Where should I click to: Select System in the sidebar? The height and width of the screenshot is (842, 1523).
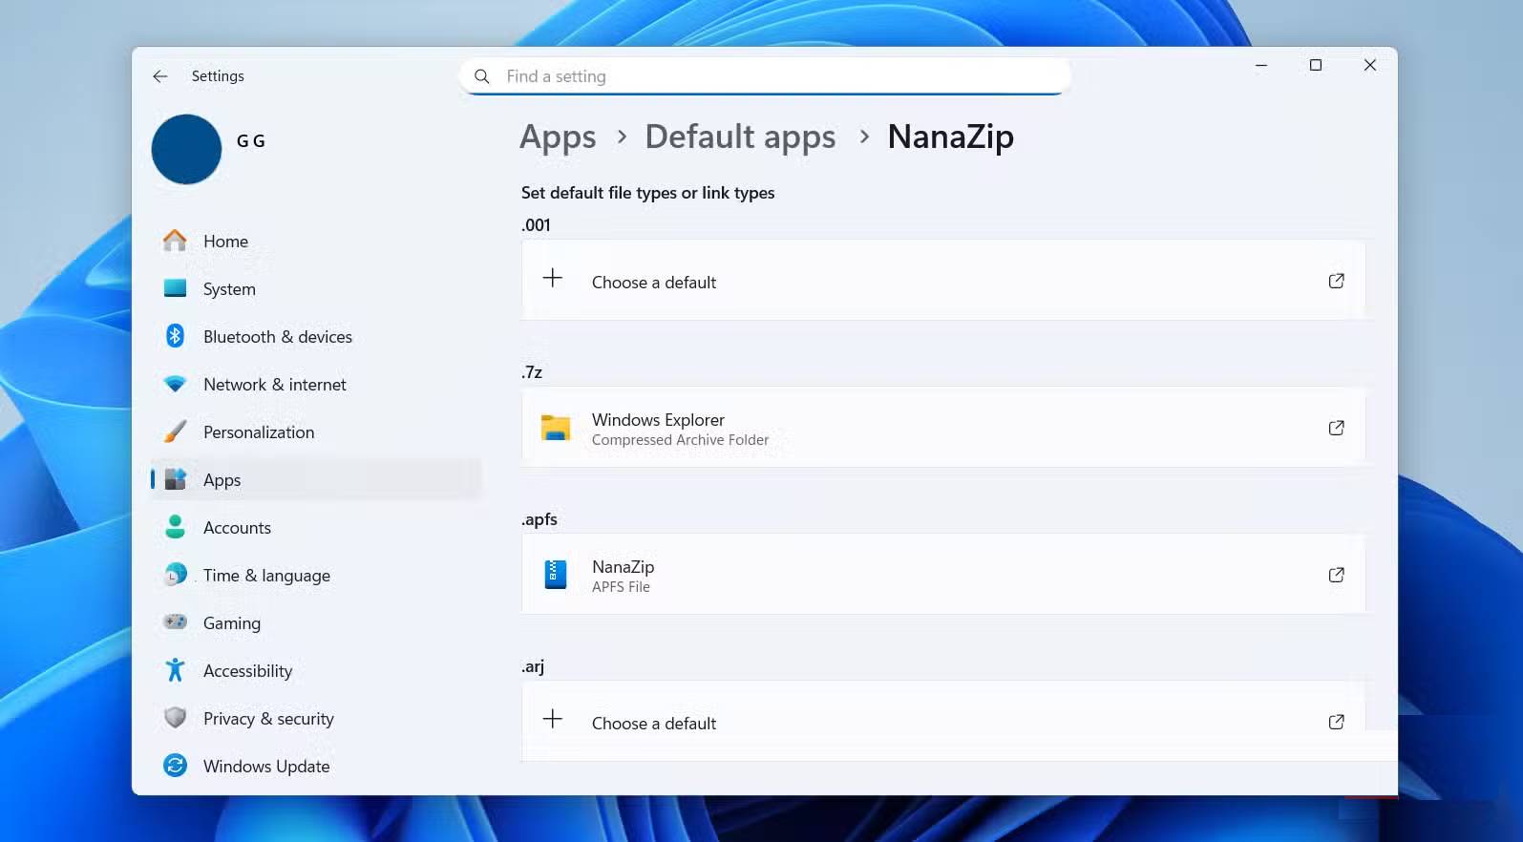(x=229, y=289)
